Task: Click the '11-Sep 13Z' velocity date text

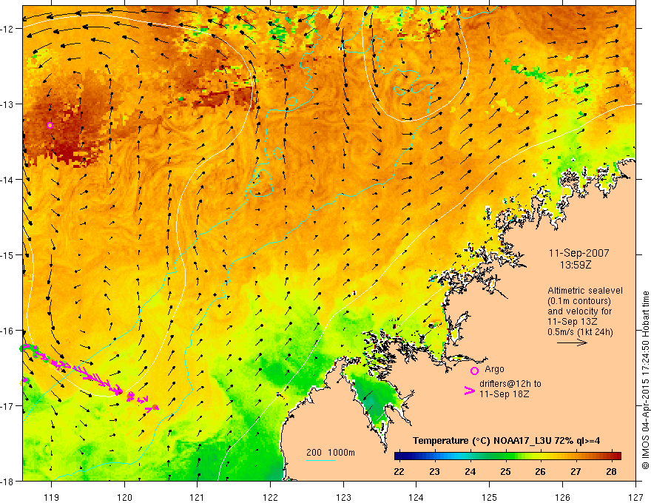Action: (x=573, y=322)
